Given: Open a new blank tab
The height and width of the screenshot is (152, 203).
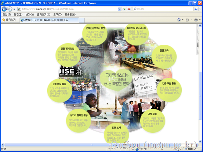Looking at the screenshot, I should click(x=82, y=20).
